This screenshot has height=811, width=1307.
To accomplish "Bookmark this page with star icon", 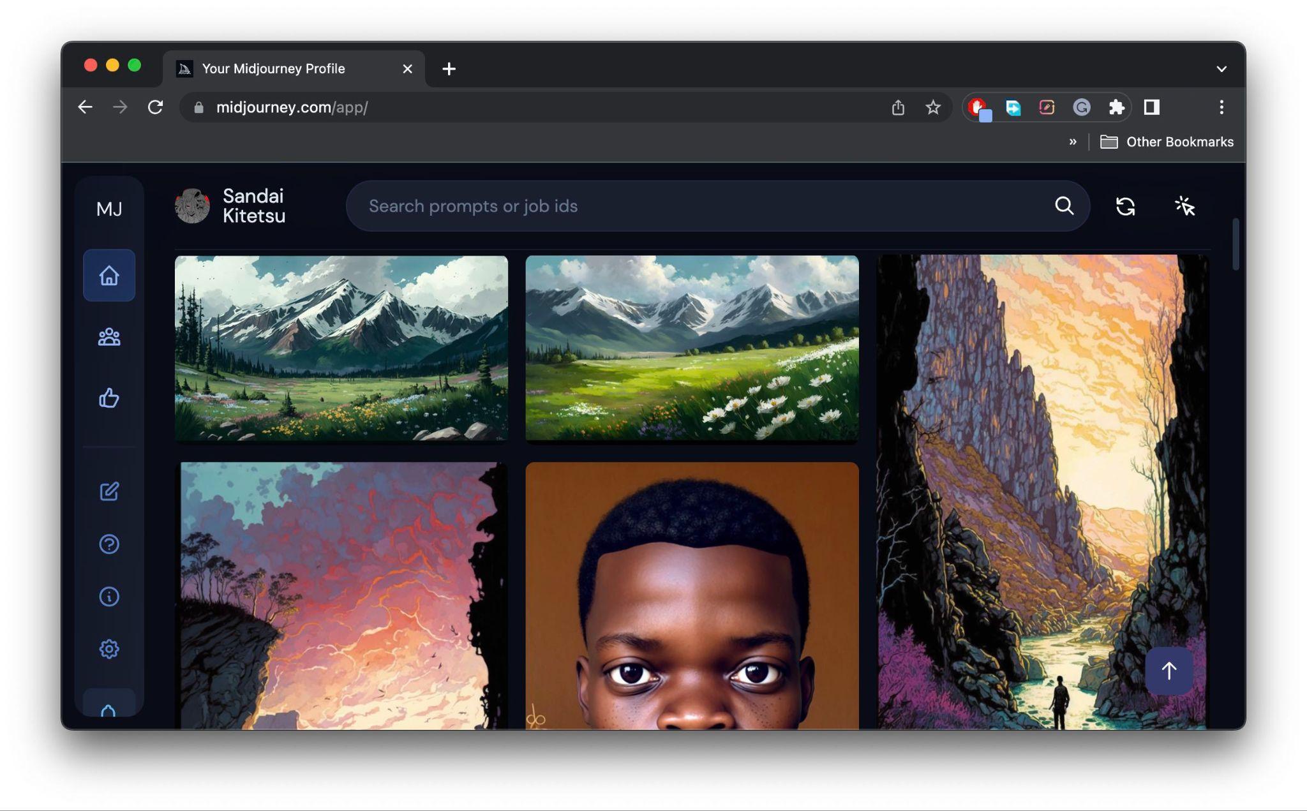I will point(933,107).
